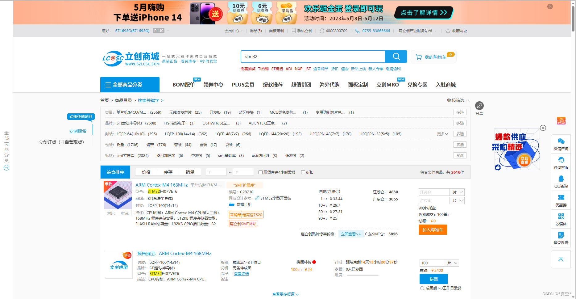Viewport: 576px width, 299px height.
Task: Open group-buy quantity unit dropdown
Action: [x=452, y=263]
